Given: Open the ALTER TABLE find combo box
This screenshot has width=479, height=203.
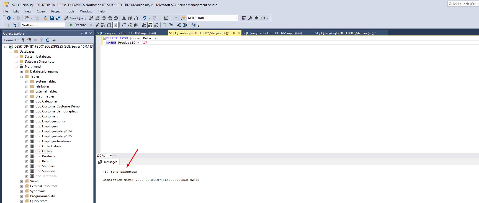Looking at the screenshot, I should (x=236, y=18).
